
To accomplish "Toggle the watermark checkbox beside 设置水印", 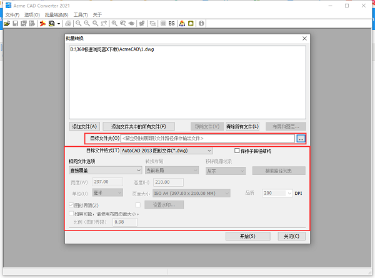I will pos(137,205).
